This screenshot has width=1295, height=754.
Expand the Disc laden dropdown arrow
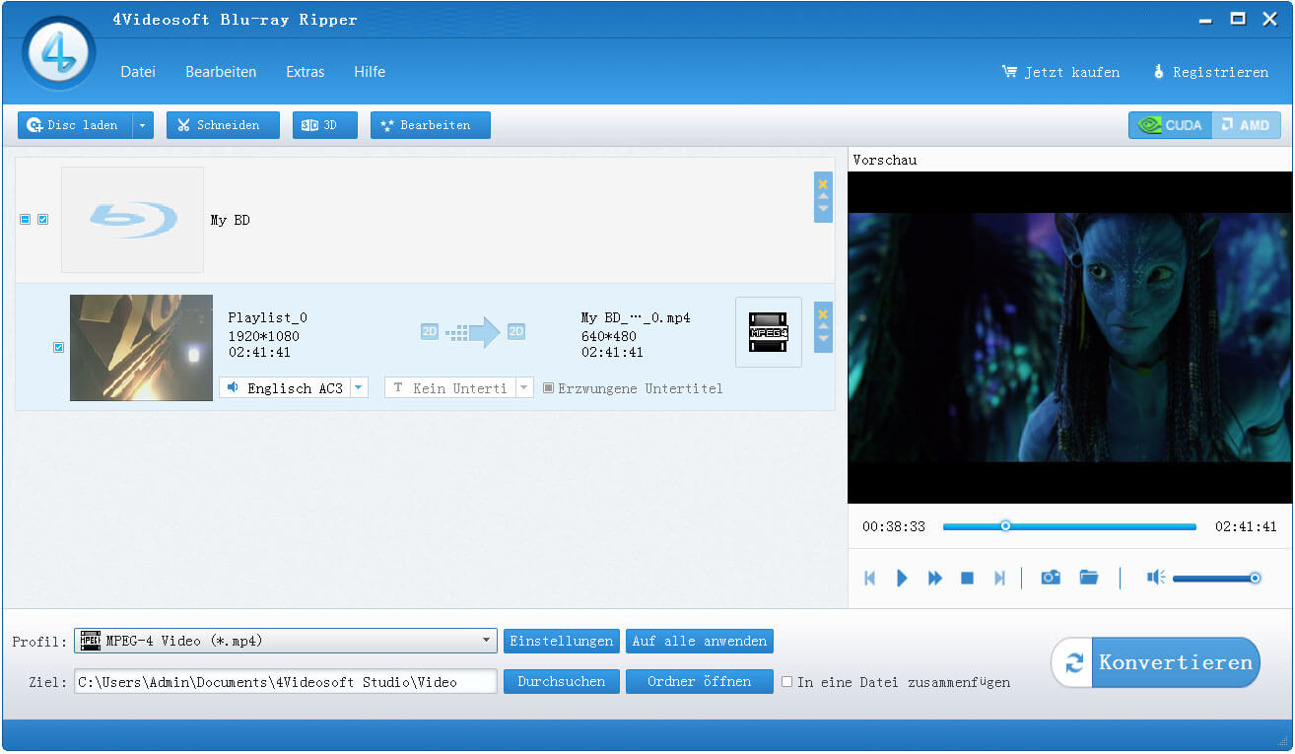143,125
